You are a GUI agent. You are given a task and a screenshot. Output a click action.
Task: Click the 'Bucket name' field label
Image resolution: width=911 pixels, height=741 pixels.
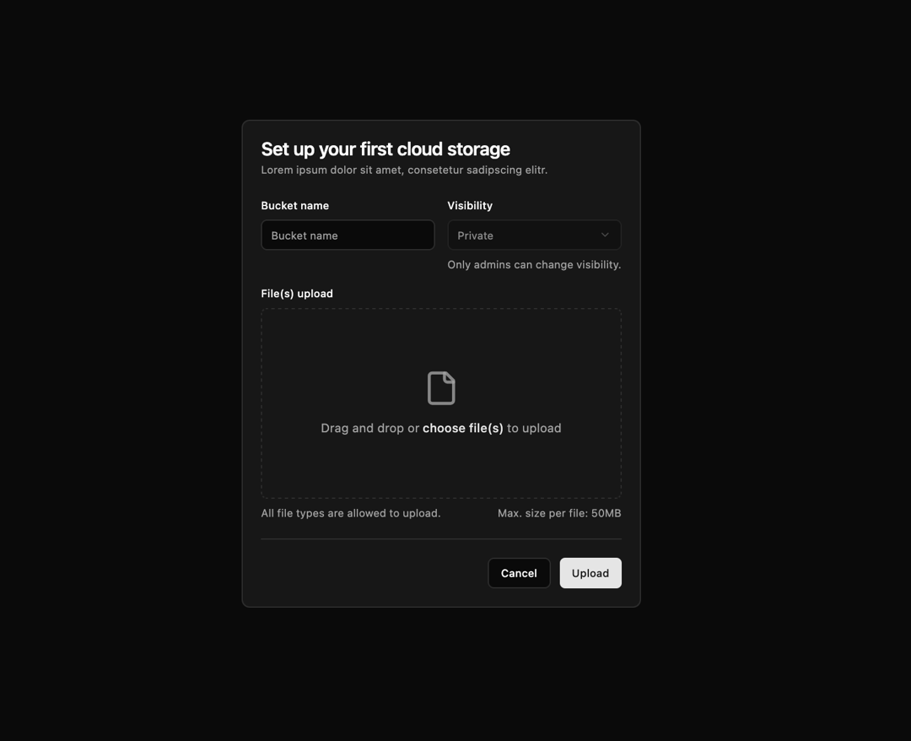294,206
